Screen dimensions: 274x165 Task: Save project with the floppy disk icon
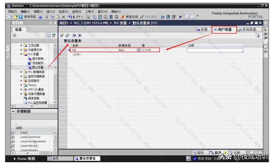coord(21,17)
